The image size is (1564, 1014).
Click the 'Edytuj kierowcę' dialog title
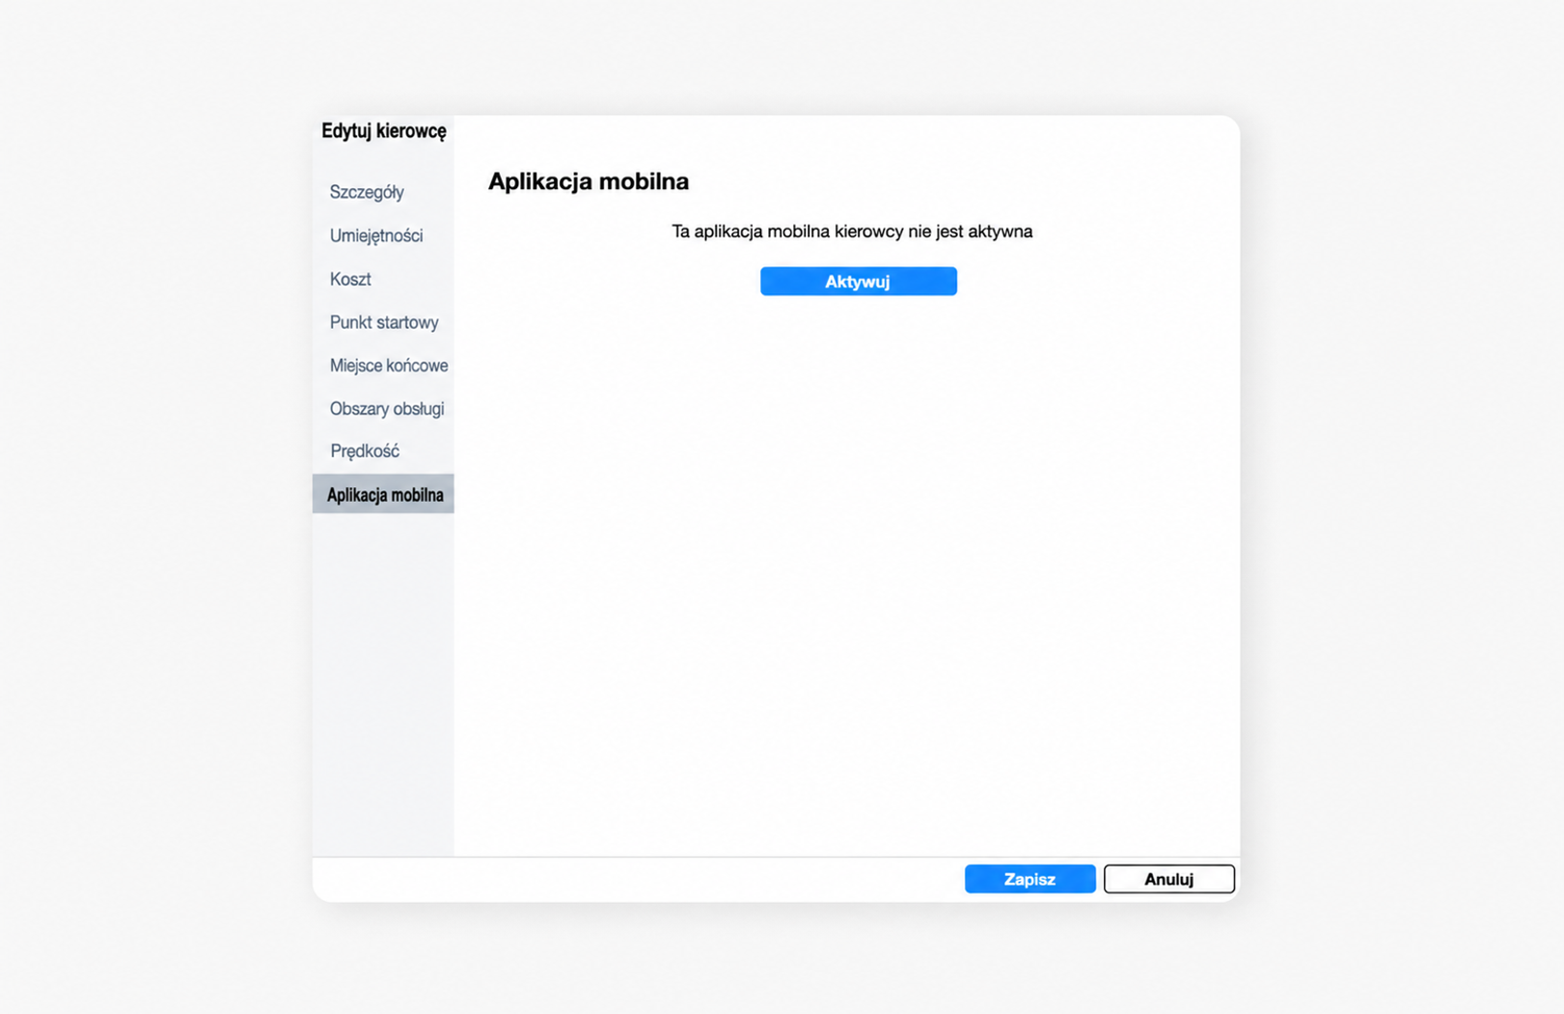tap(384, 131)
